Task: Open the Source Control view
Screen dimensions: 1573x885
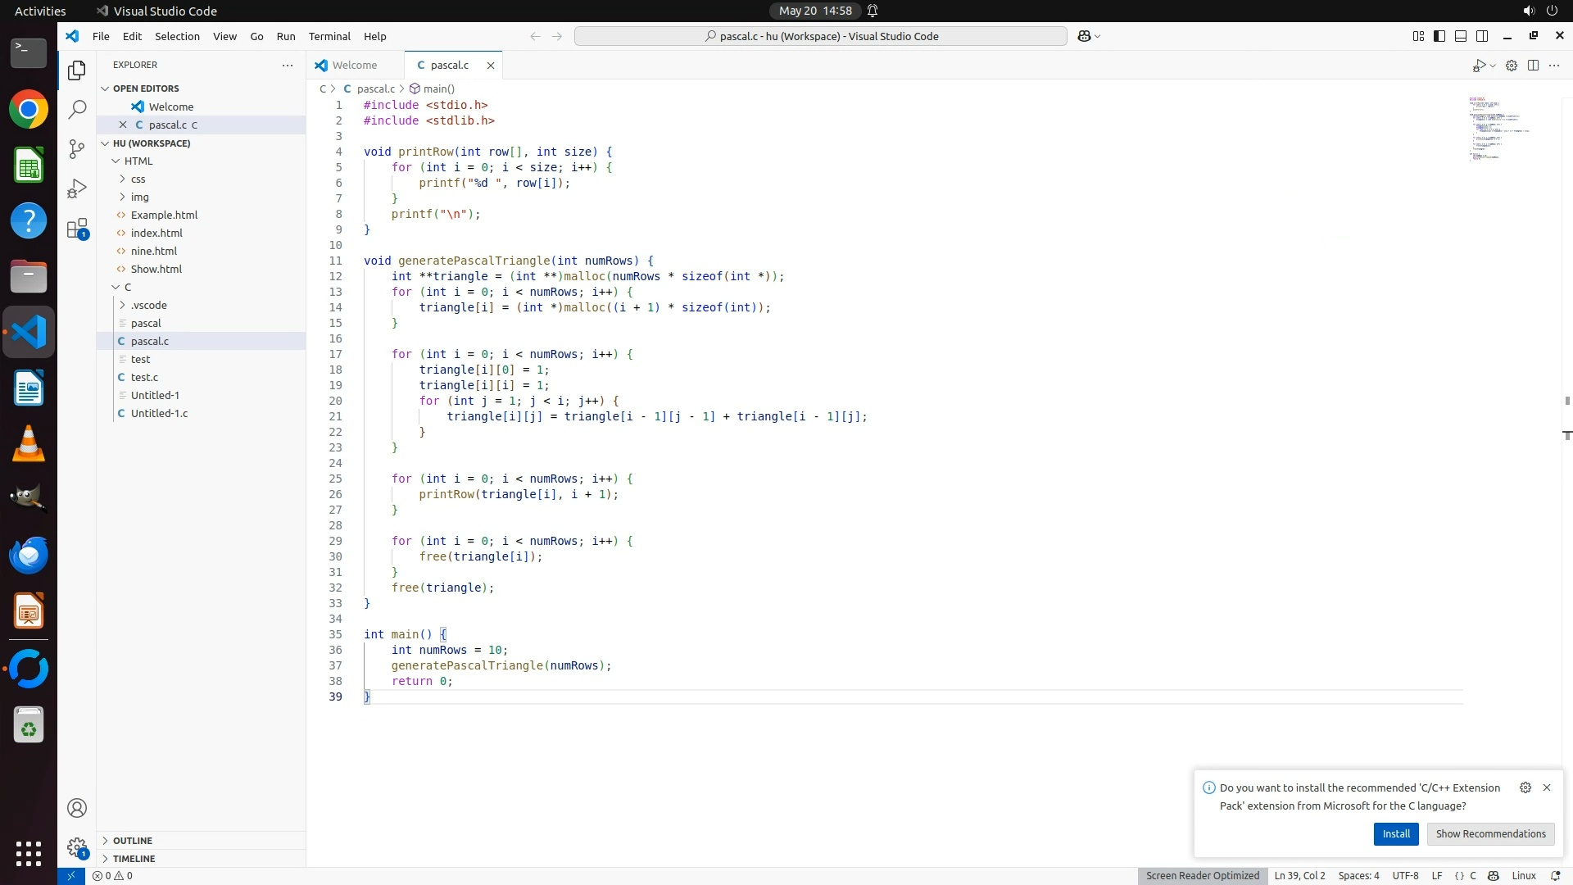Action: [x=77, y=149]
